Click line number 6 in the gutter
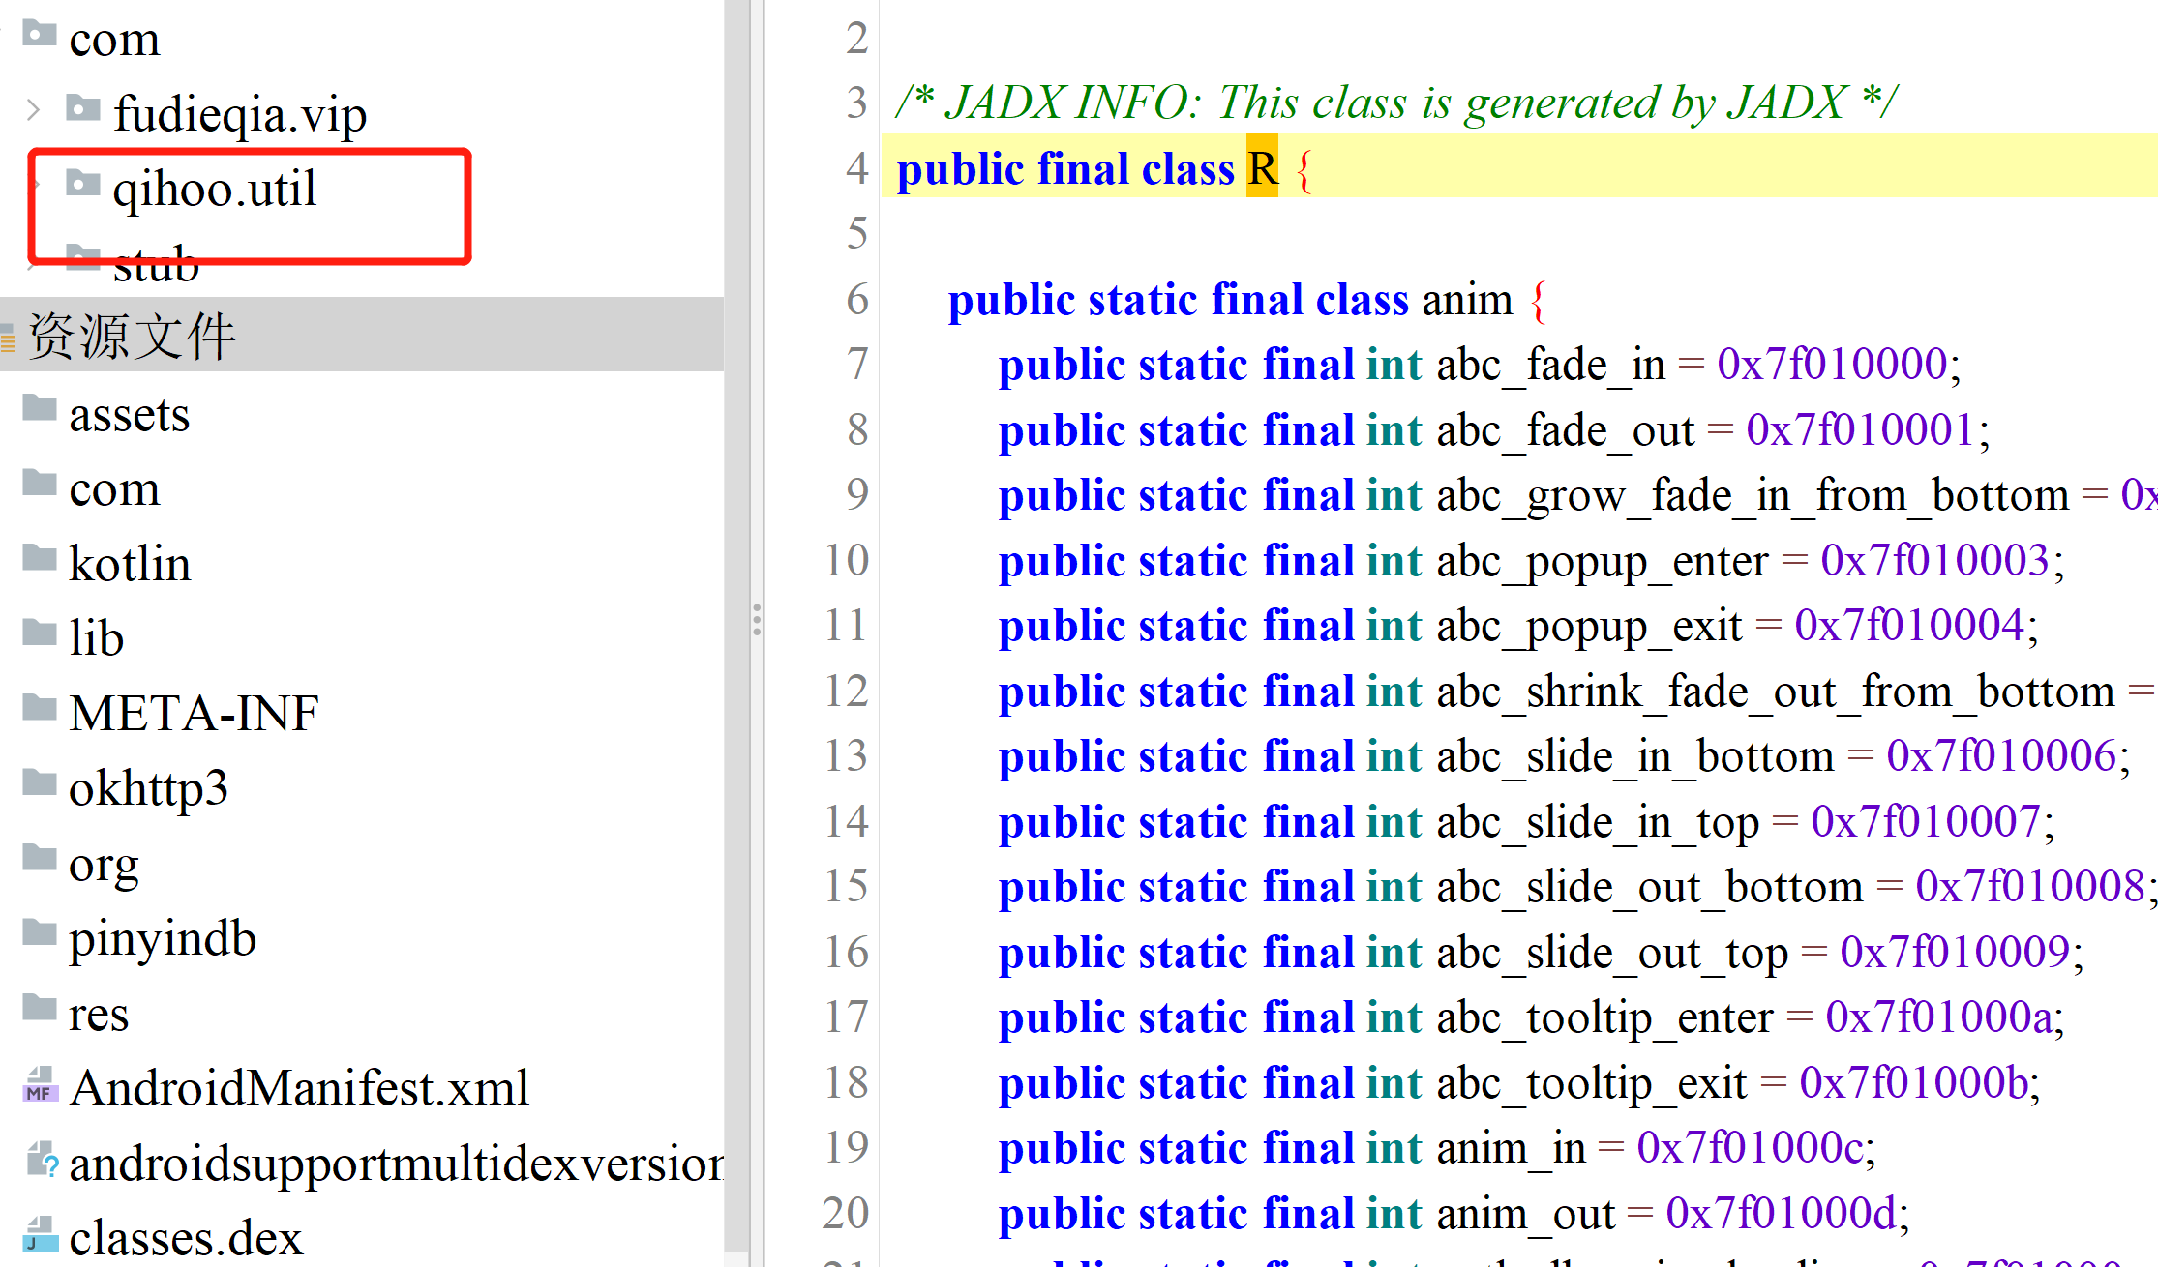 [x=856, y=299]
